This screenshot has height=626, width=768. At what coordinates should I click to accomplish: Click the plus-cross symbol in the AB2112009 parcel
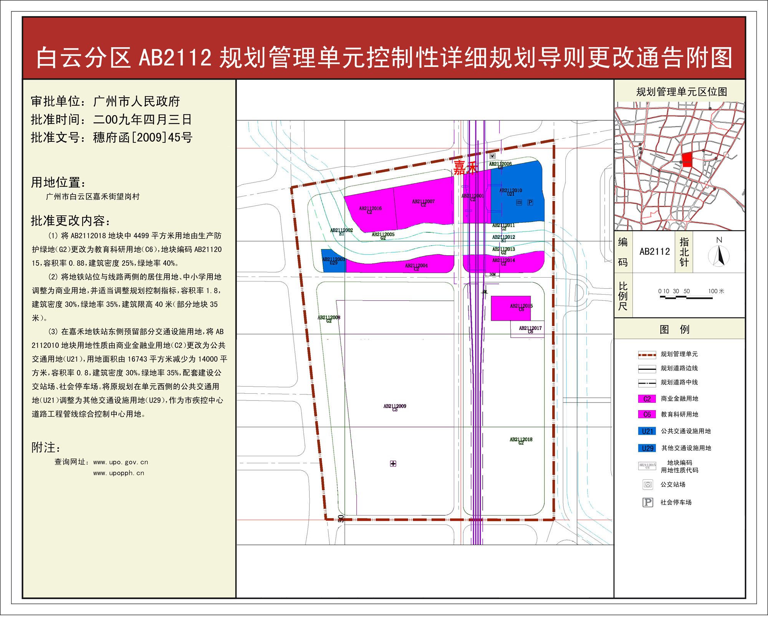[393, 464]
